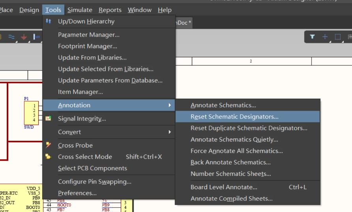352x212 pixels.
Task: Open the Reports menu
Action: click(x=110, y=10)
